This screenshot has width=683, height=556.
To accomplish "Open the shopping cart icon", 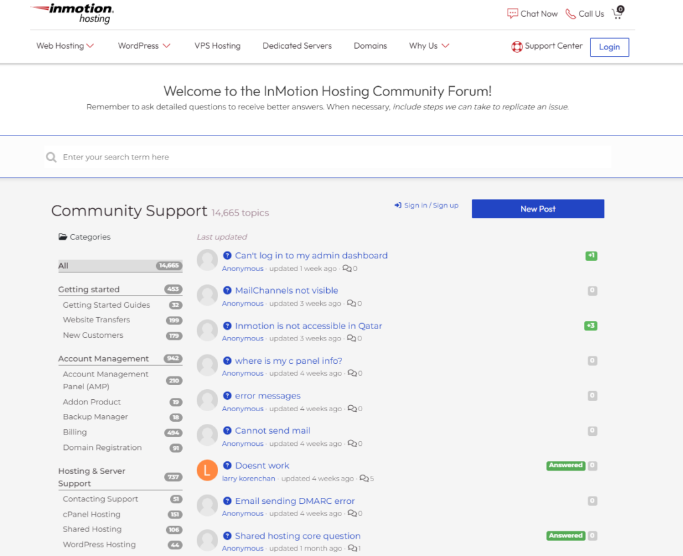I will point(618,13).
